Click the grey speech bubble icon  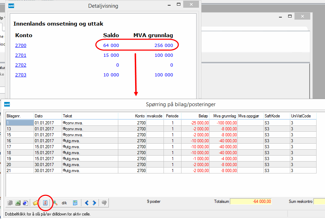tap(104, 203)
